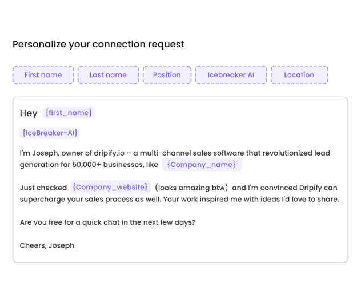
Task: Insert the First name variable chip
Action: pyautogui.click(x=43, y=75)
